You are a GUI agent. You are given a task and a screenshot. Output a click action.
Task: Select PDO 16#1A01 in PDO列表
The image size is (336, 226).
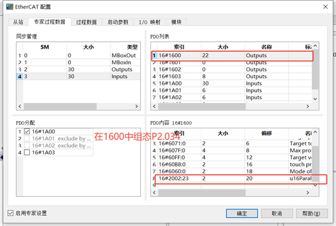coord(232,90)
